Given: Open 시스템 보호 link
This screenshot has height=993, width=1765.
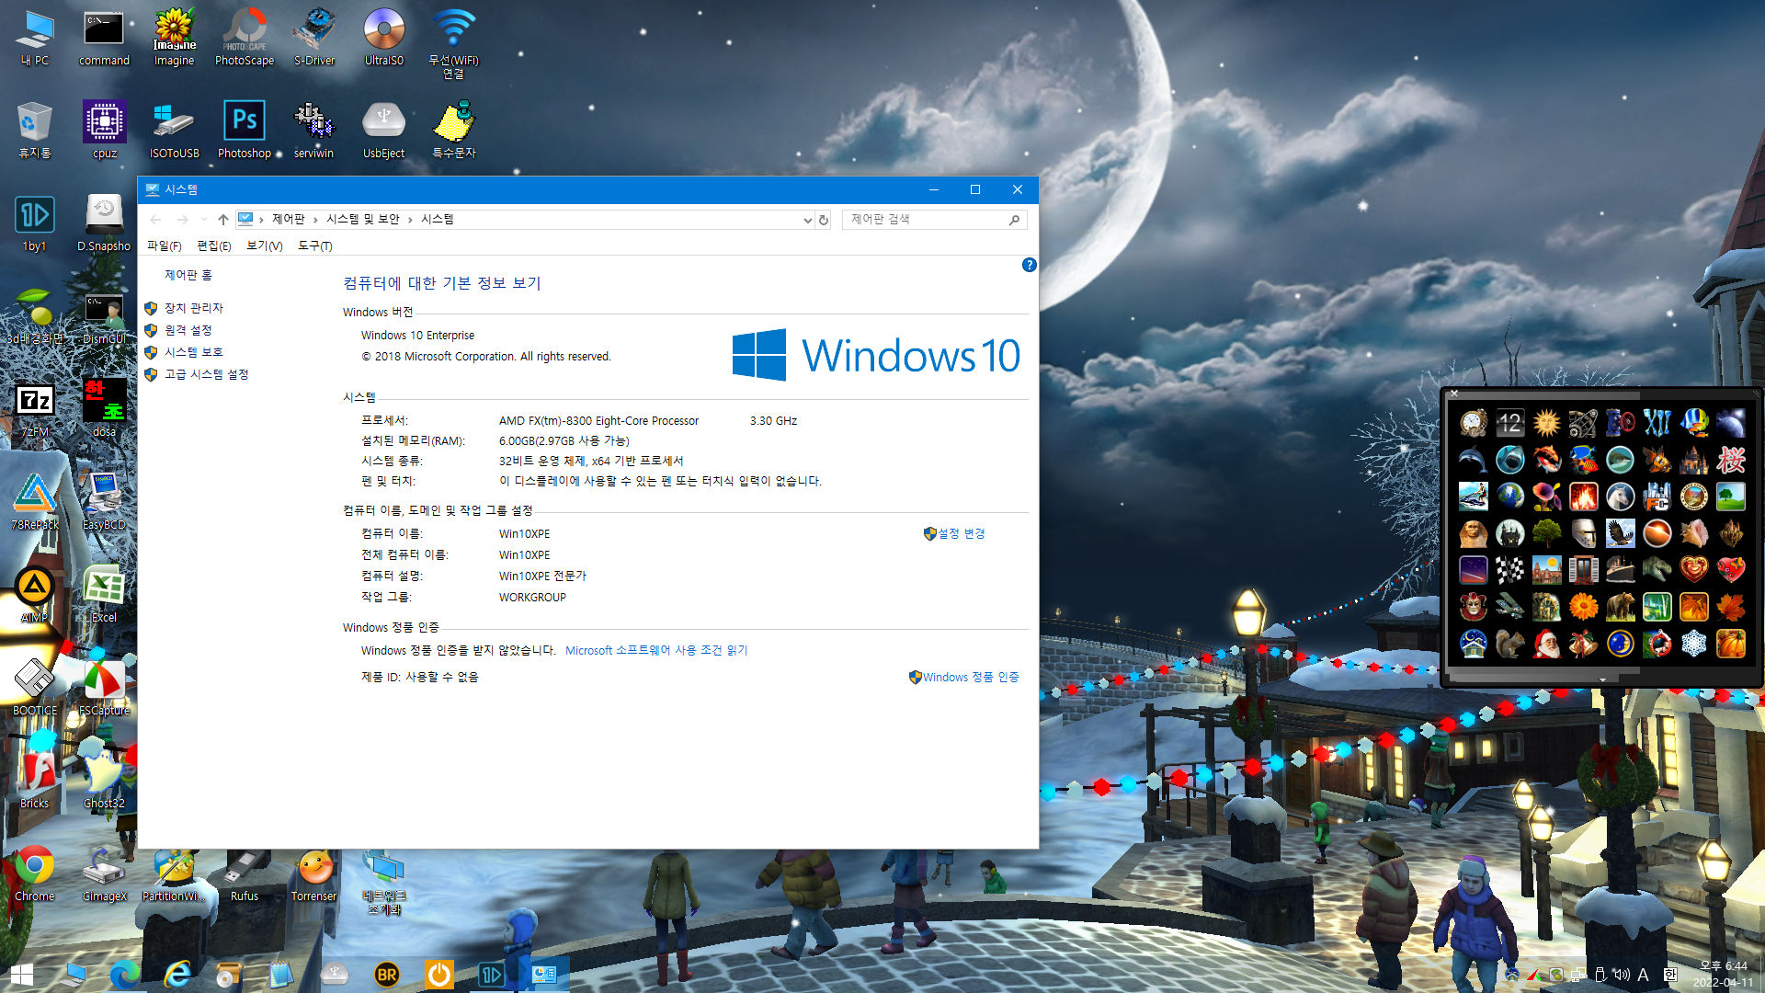Looking at the screenshot, I should click(193, 352).
